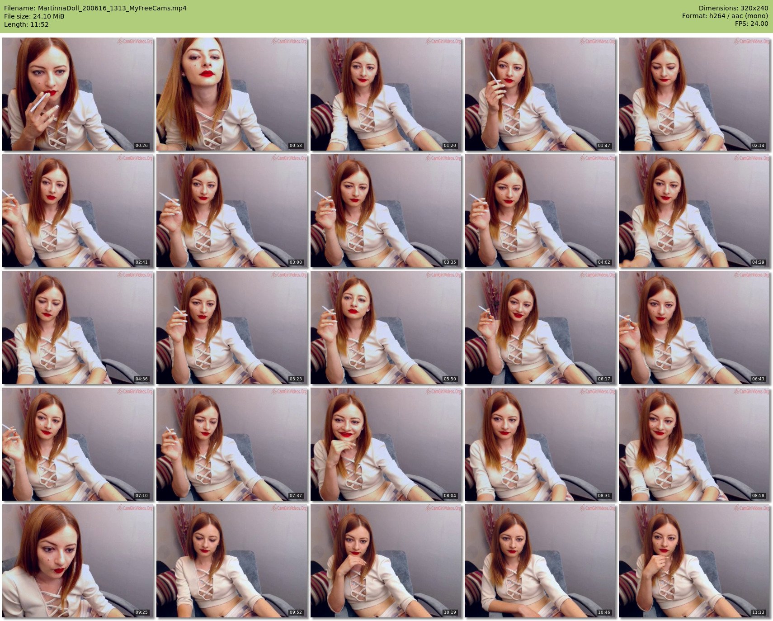Select the last frame at 11:13

click(694, 561)
